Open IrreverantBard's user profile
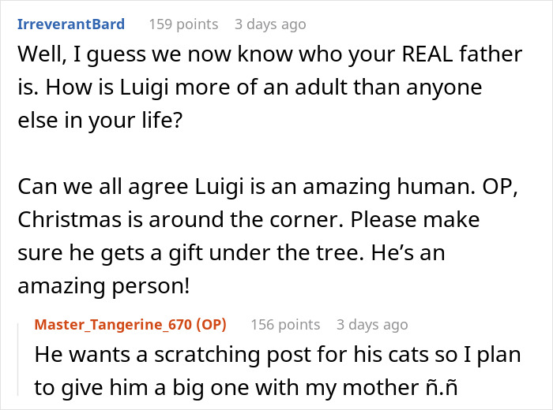The image size is (553, 410). [x=70, y=24]
